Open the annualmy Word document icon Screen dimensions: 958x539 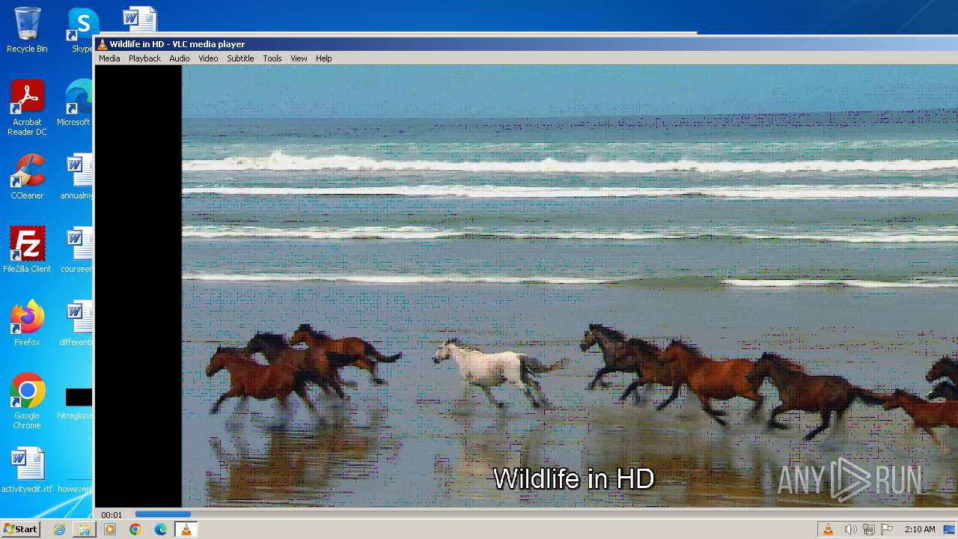(78, 177)
